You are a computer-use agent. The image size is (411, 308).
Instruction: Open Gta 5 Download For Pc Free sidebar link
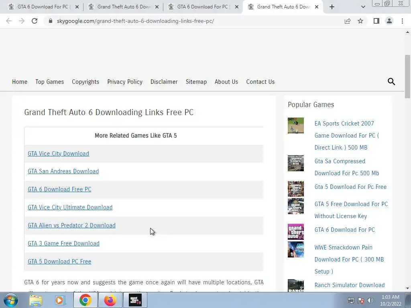click(x=350, y=187)
